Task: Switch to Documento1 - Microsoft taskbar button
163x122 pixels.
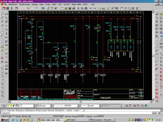Action: 102,120
